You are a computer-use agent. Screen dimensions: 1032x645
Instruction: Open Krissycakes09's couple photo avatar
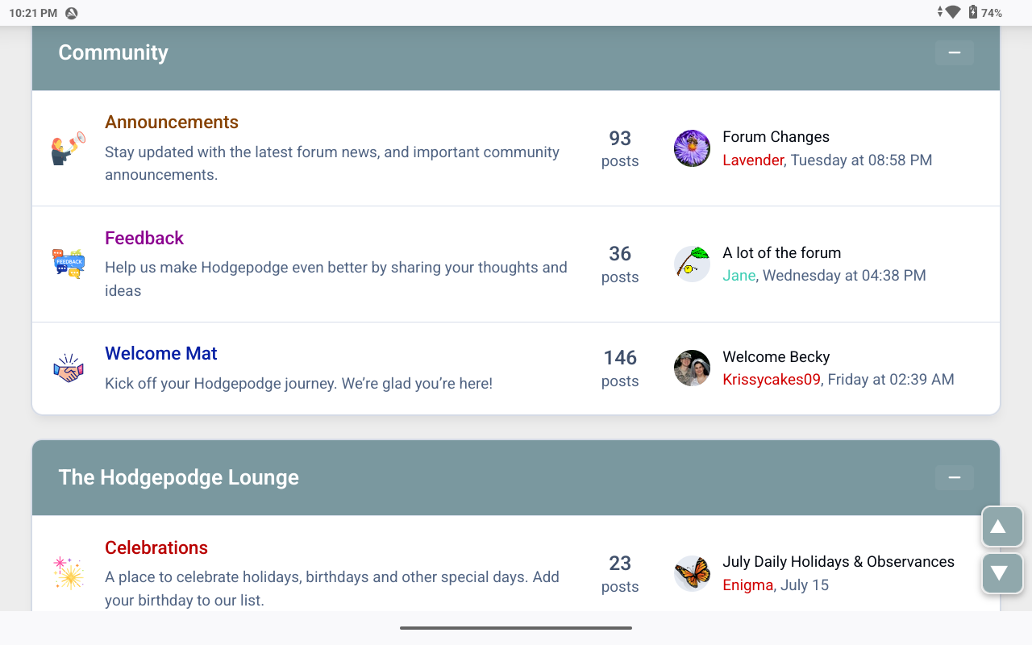point(692,368)
